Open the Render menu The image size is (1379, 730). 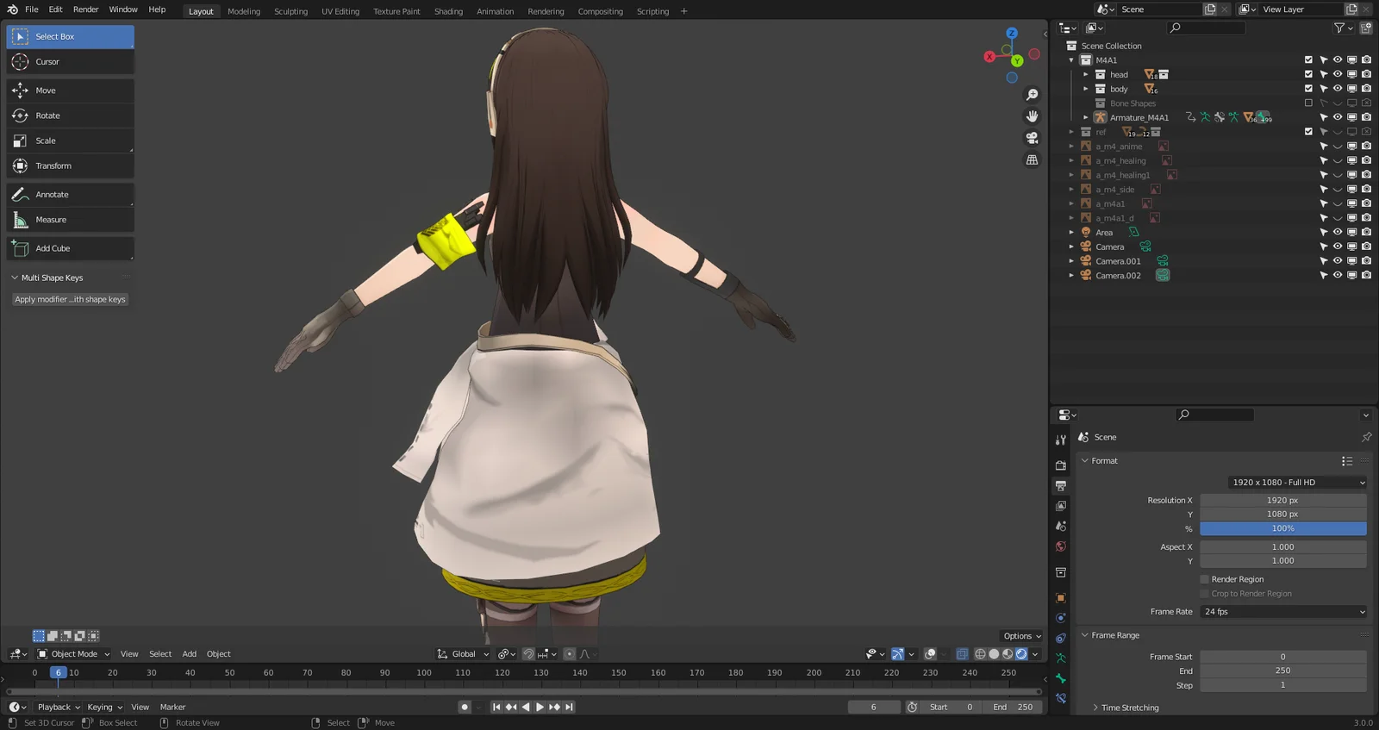click(x=85, y=9)
